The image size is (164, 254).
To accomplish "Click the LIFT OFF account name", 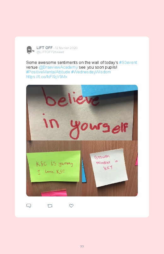I will pos(44,48).
